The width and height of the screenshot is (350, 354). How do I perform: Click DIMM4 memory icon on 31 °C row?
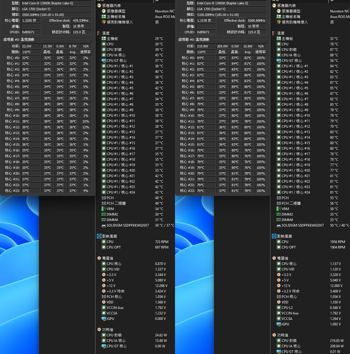click(x=104, y=220)
